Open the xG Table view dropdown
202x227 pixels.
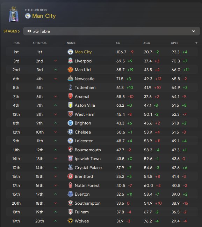click(x=111, y=31)
